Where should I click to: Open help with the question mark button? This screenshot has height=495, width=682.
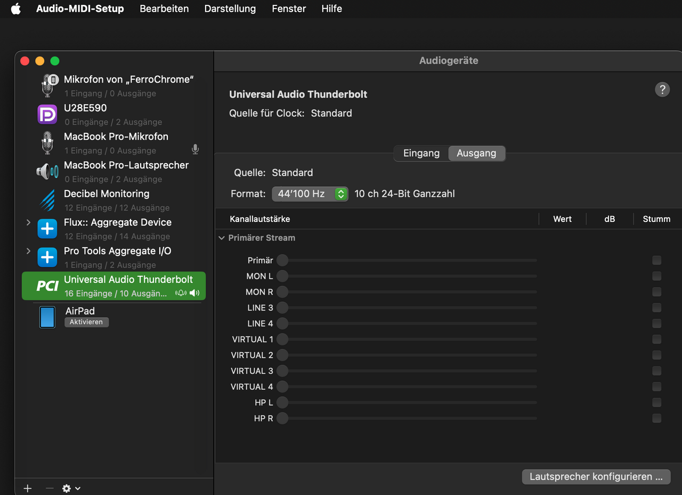662,89
